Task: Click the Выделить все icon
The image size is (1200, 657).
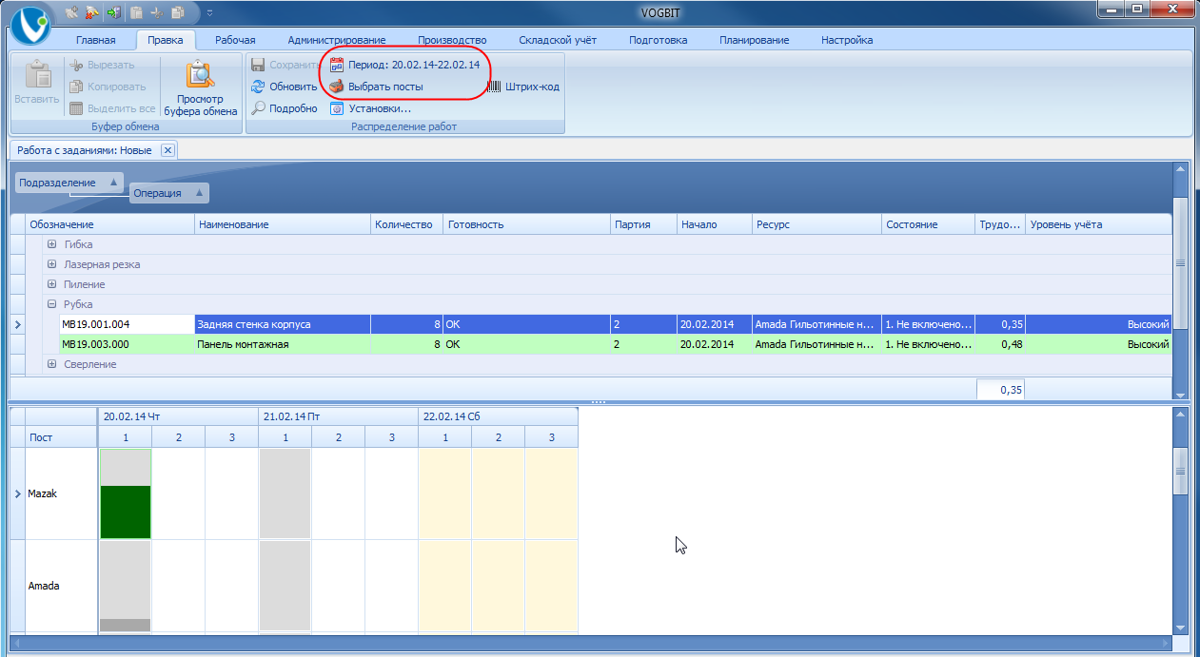Action: tap(76, 108)
